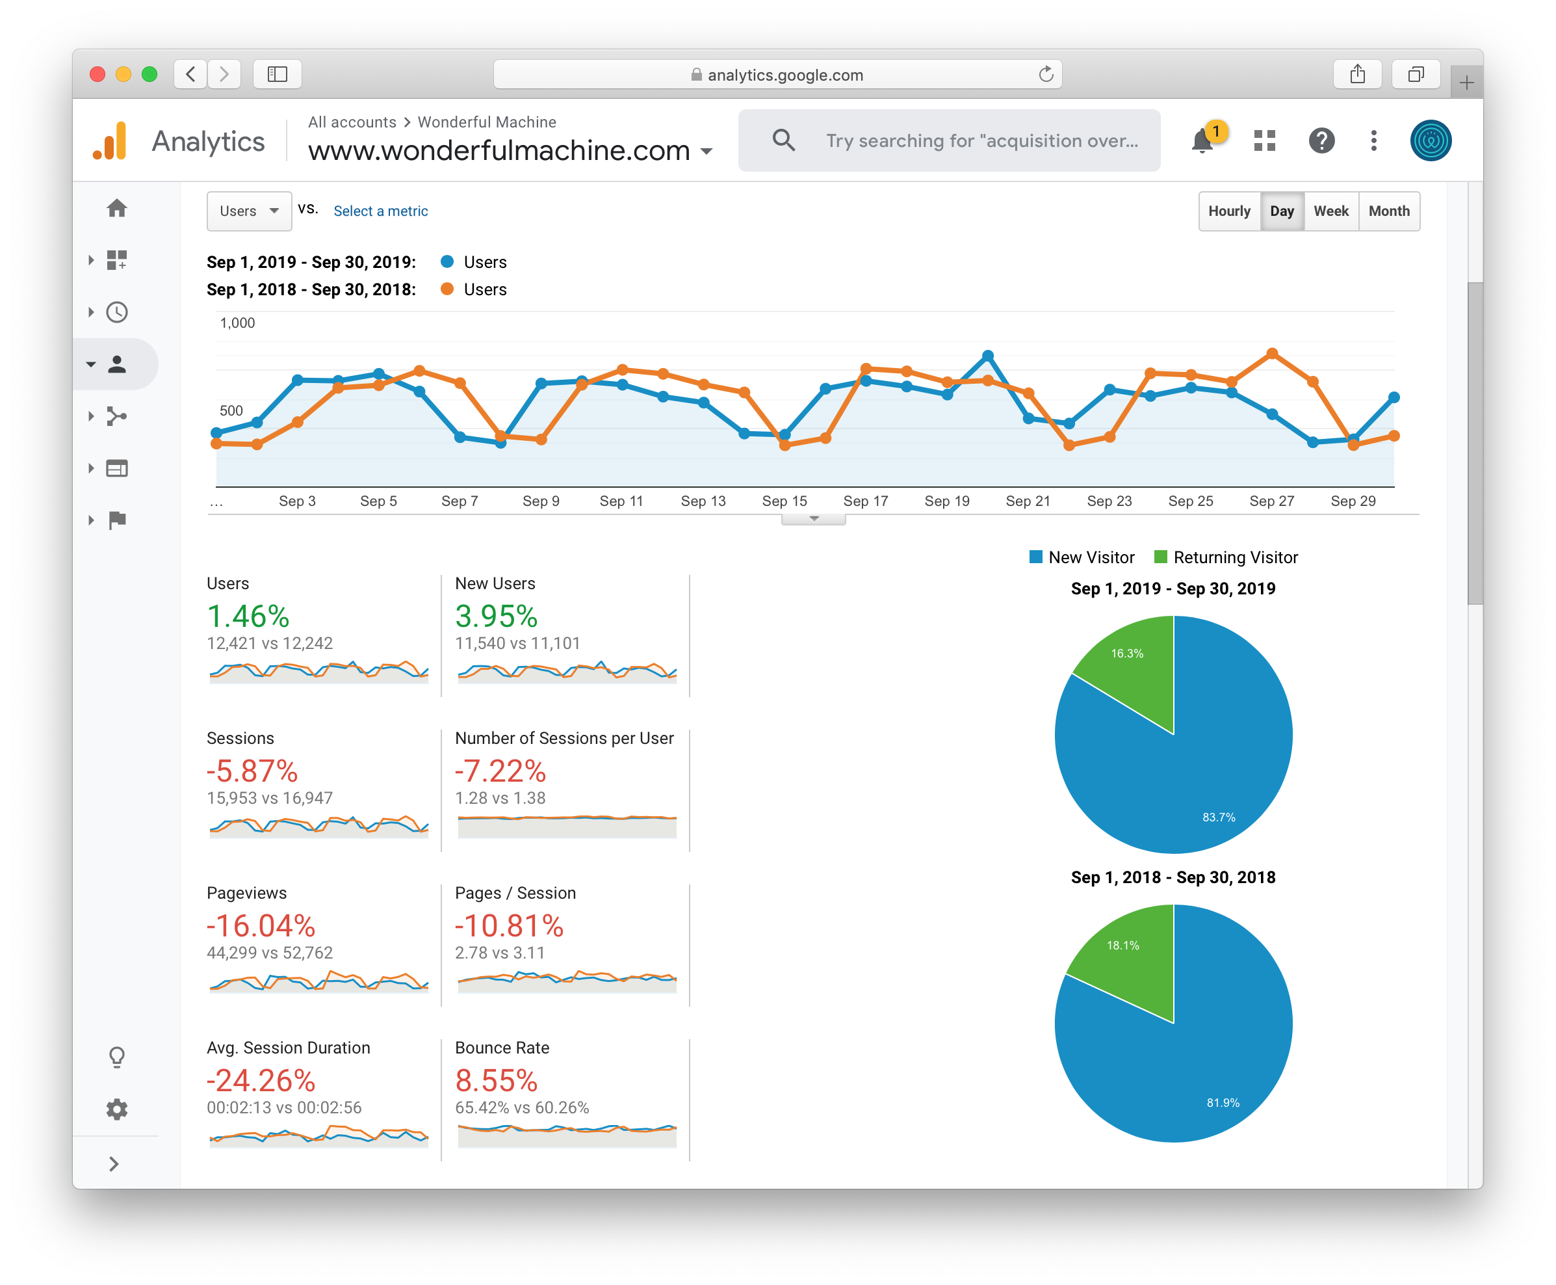Click the Wonderful Machine breadcrumb

[487, 122]
